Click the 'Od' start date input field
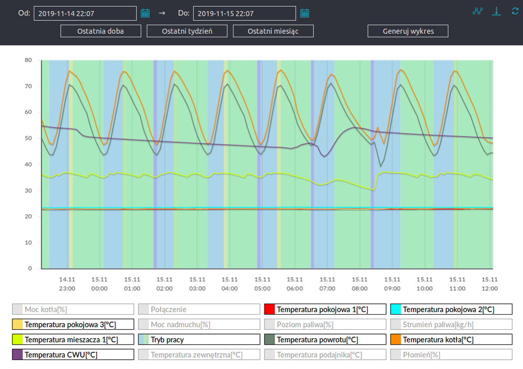 click(x=85, y=14)
